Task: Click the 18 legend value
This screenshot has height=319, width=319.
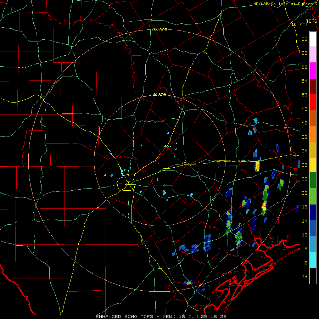Action: tap(304, 207)
